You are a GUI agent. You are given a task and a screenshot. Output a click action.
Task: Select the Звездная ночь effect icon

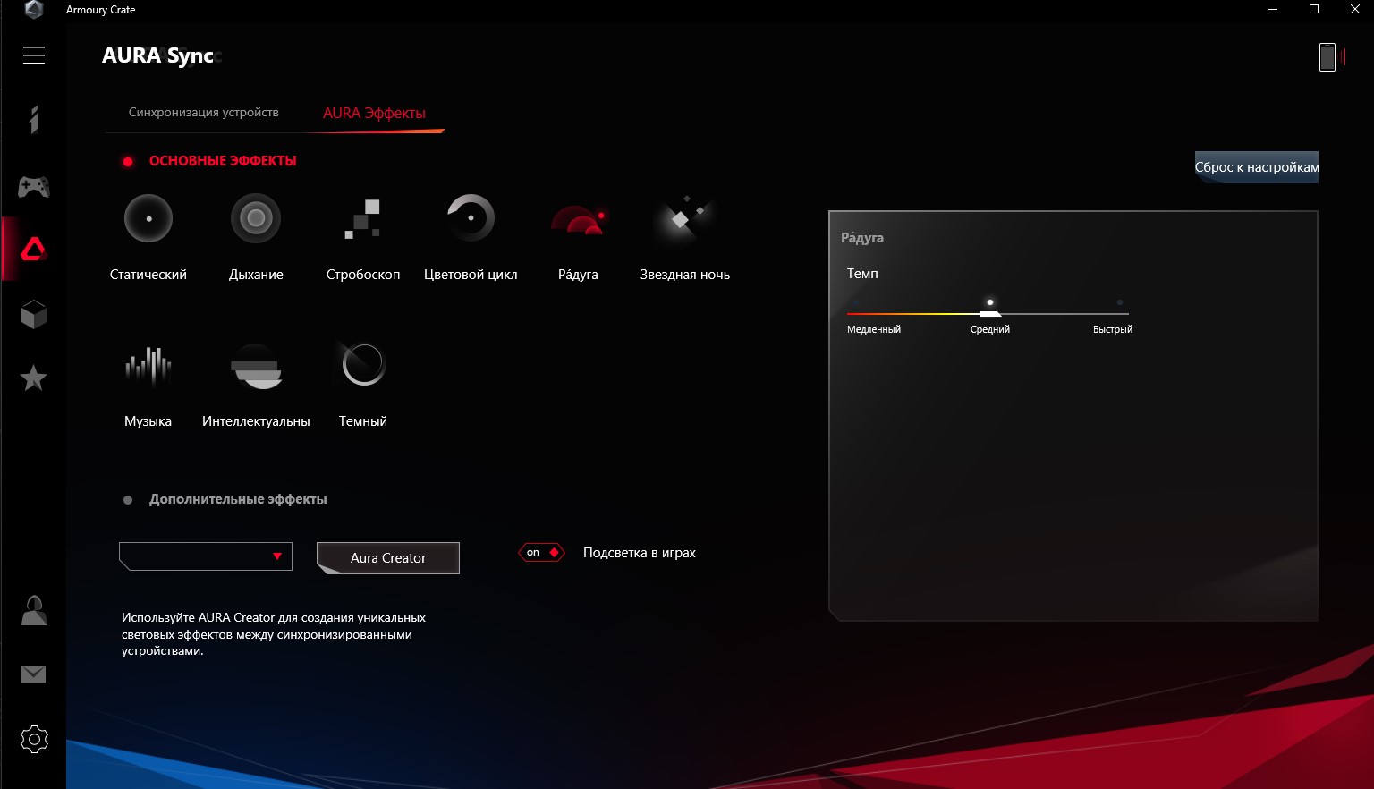[684, 218]
